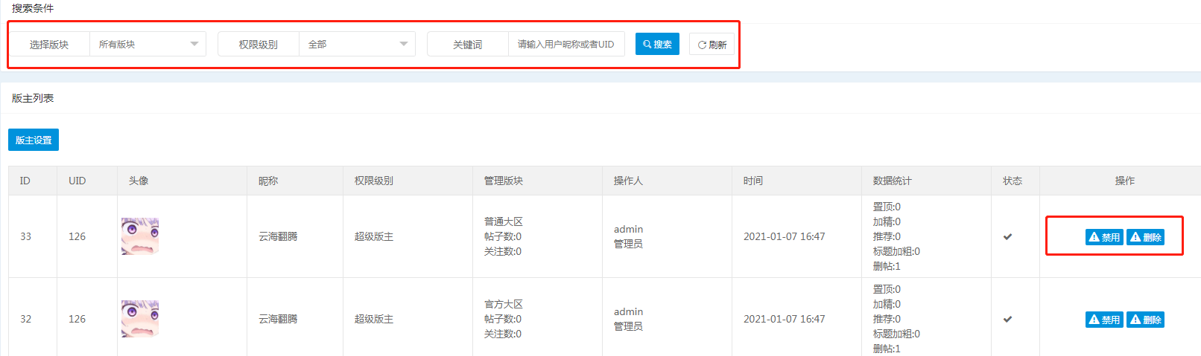The image size is (1201, 356).
Task: Click the 版主列表 section title
Action: (33, 98)
